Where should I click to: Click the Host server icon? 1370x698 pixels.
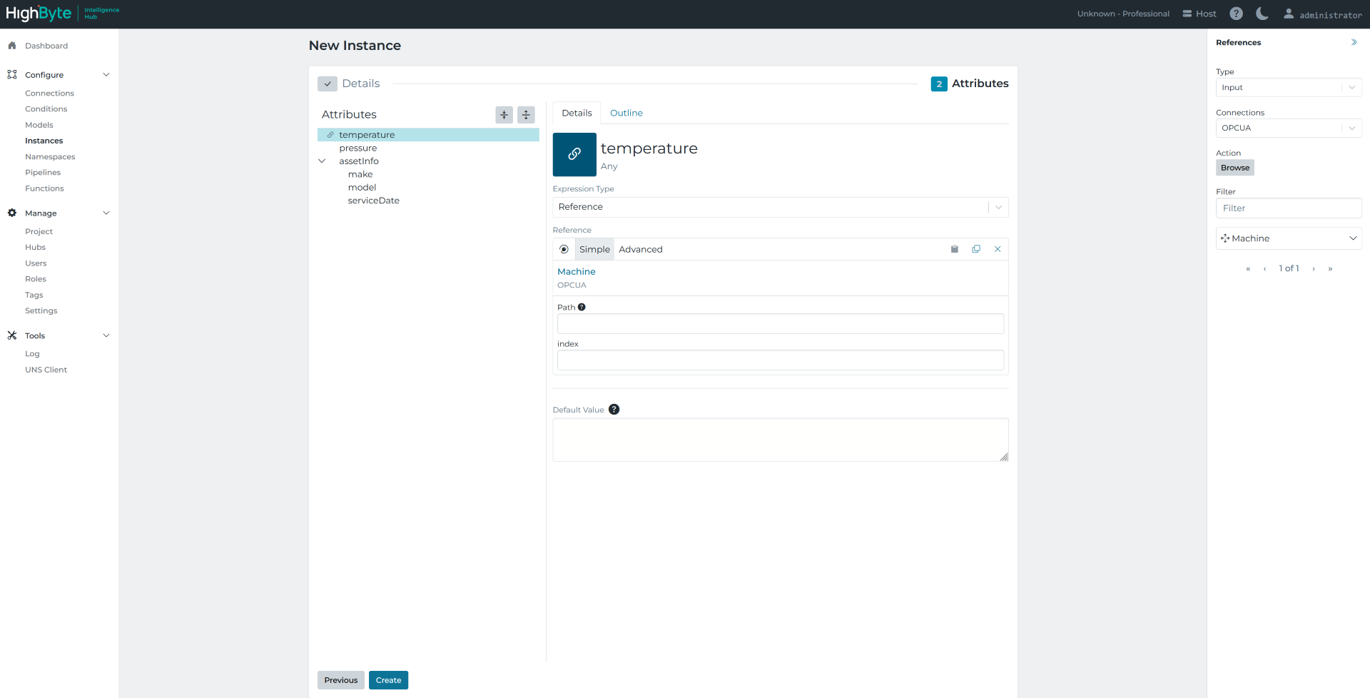[x=1187, y=14]
